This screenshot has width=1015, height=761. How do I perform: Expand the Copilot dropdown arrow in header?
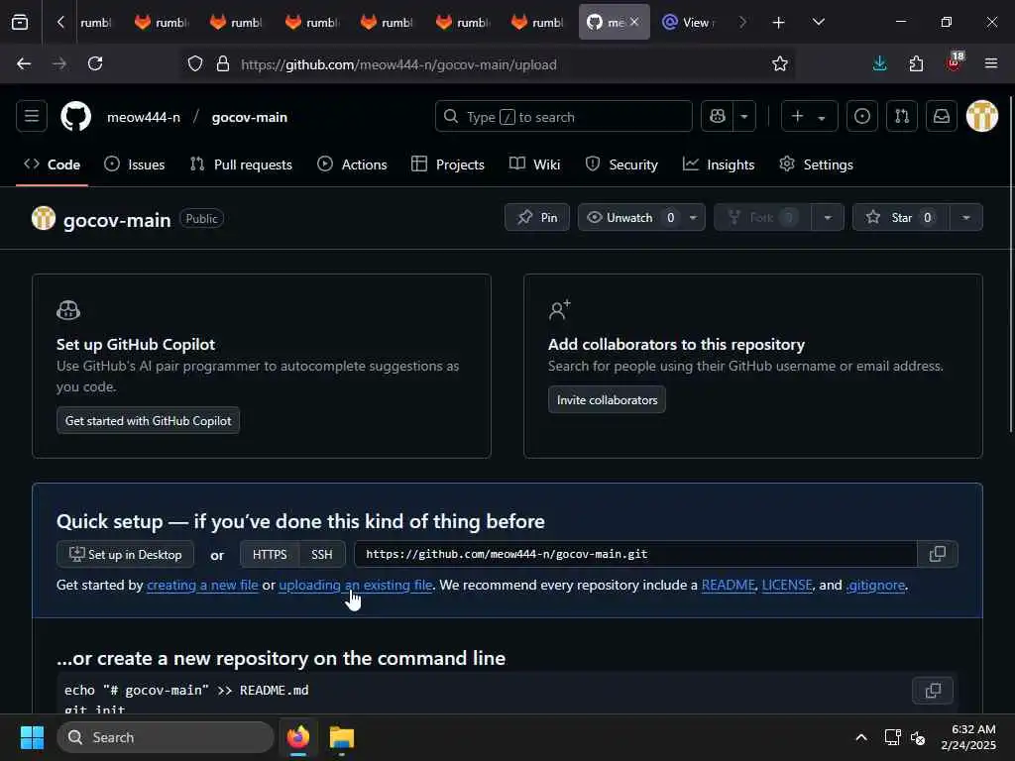744,117
